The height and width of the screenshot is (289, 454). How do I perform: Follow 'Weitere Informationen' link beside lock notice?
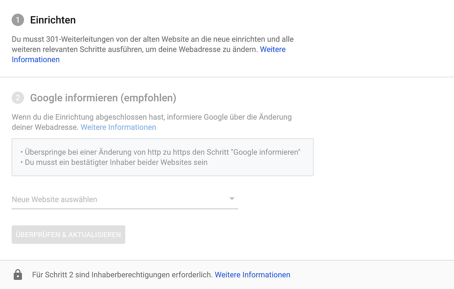[252, 275]
